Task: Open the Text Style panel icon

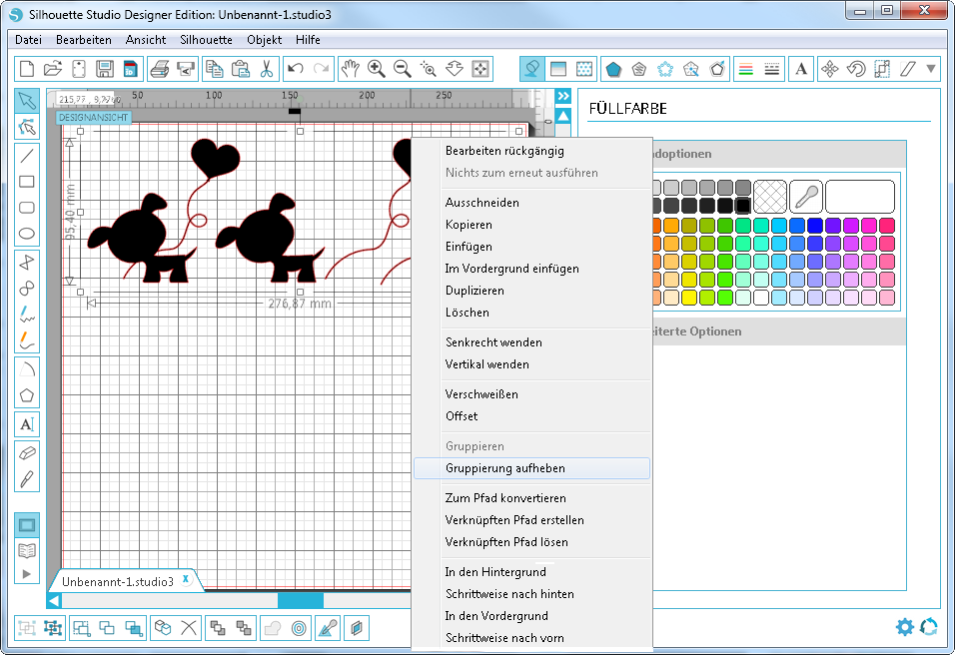Action: pyautogui.click(x=800, y=69)
